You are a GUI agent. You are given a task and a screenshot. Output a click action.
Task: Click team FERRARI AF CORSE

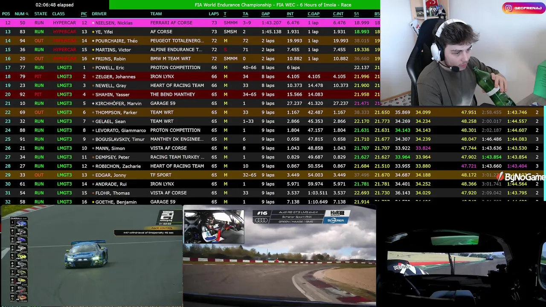tap(171, 23)
